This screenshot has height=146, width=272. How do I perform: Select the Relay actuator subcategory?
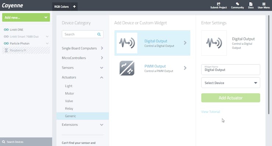[69, 109]
